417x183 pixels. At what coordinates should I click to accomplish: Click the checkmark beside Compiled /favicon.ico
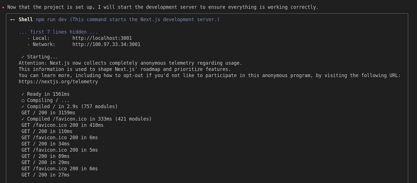(x=23, y=119)
